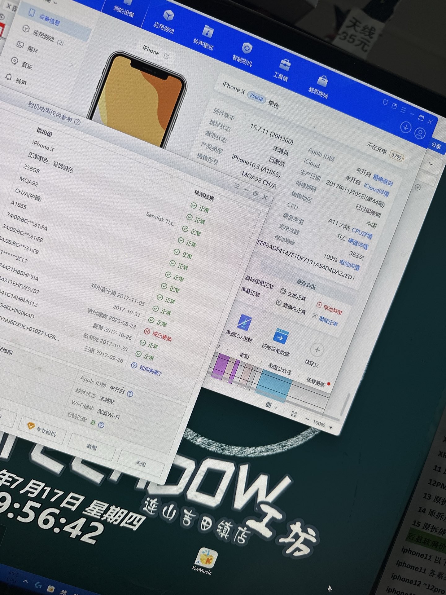Screen dimensions: 446x595
Task: Click the help icon next to 未开启 in report dialog
Action: [x=130, y=394]
